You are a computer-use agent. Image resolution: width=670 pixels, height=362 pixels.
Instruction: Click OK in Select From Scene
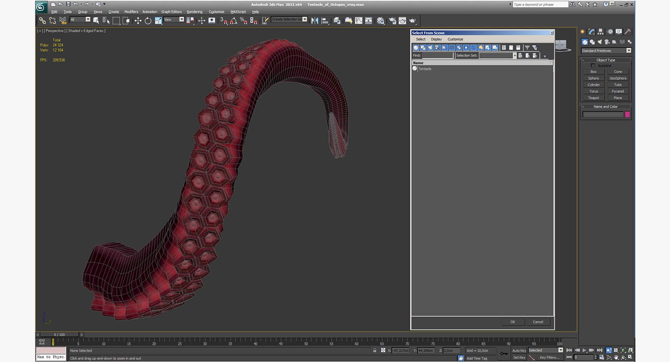tap(513, 322)
